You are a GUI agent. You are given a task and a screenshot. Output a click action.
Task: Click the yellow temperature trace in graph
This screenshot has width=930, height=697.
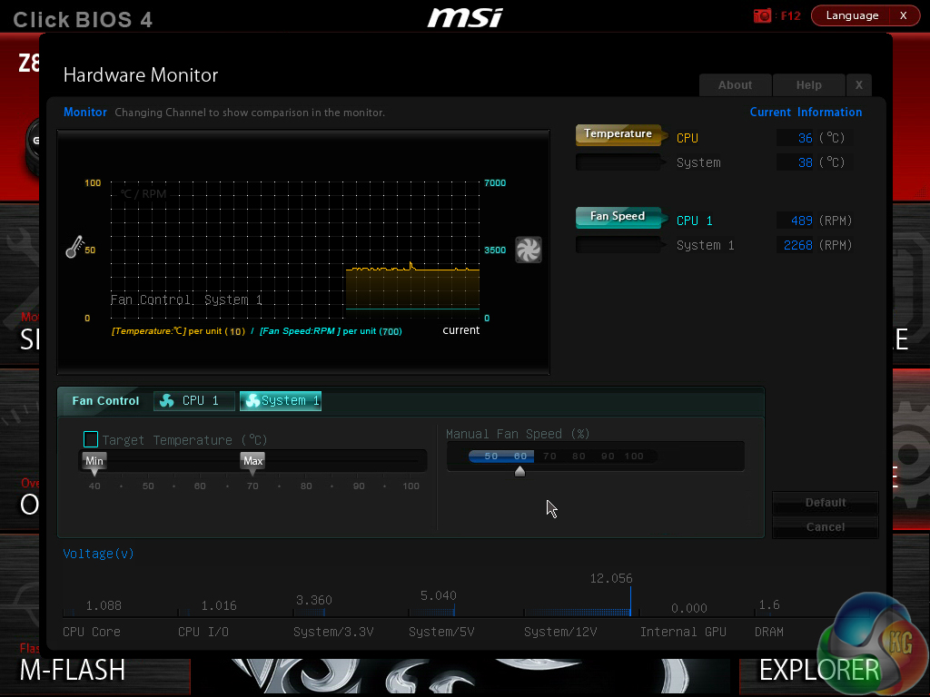pos(413,269)
